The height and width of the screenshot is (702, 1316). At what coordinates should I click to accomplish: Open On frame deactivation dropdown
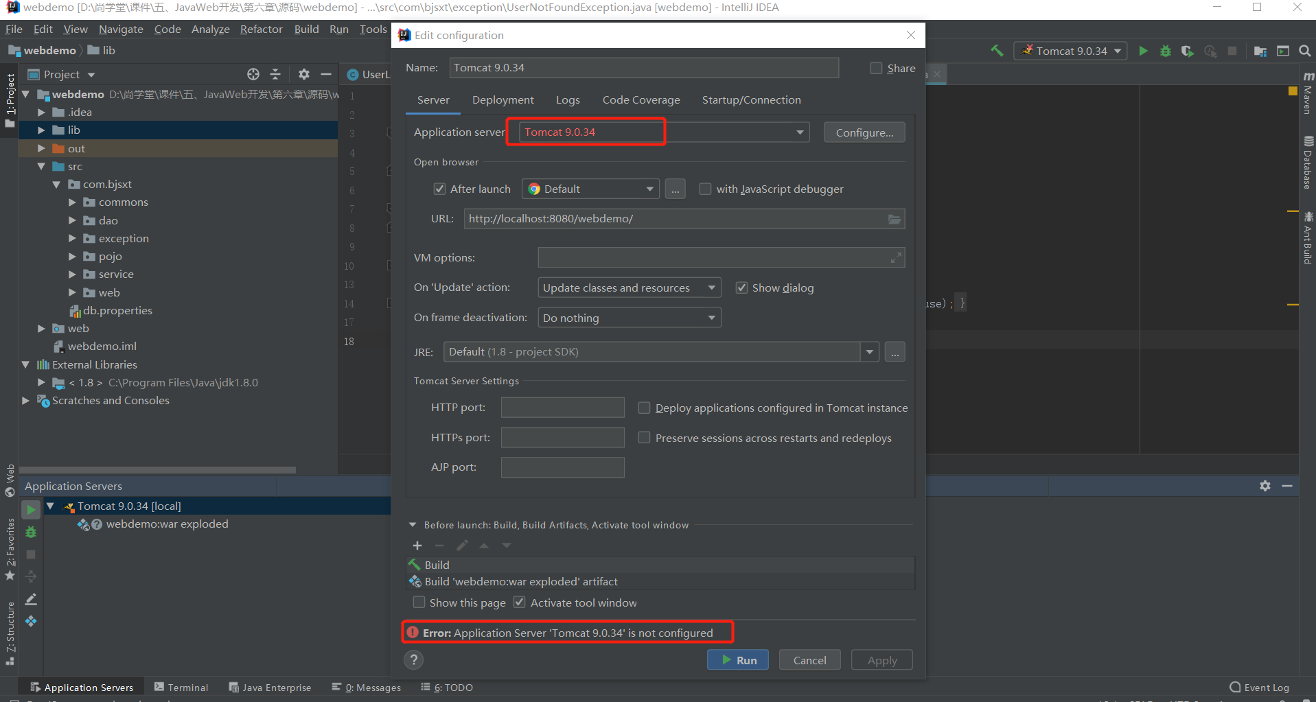coord(630,318)
